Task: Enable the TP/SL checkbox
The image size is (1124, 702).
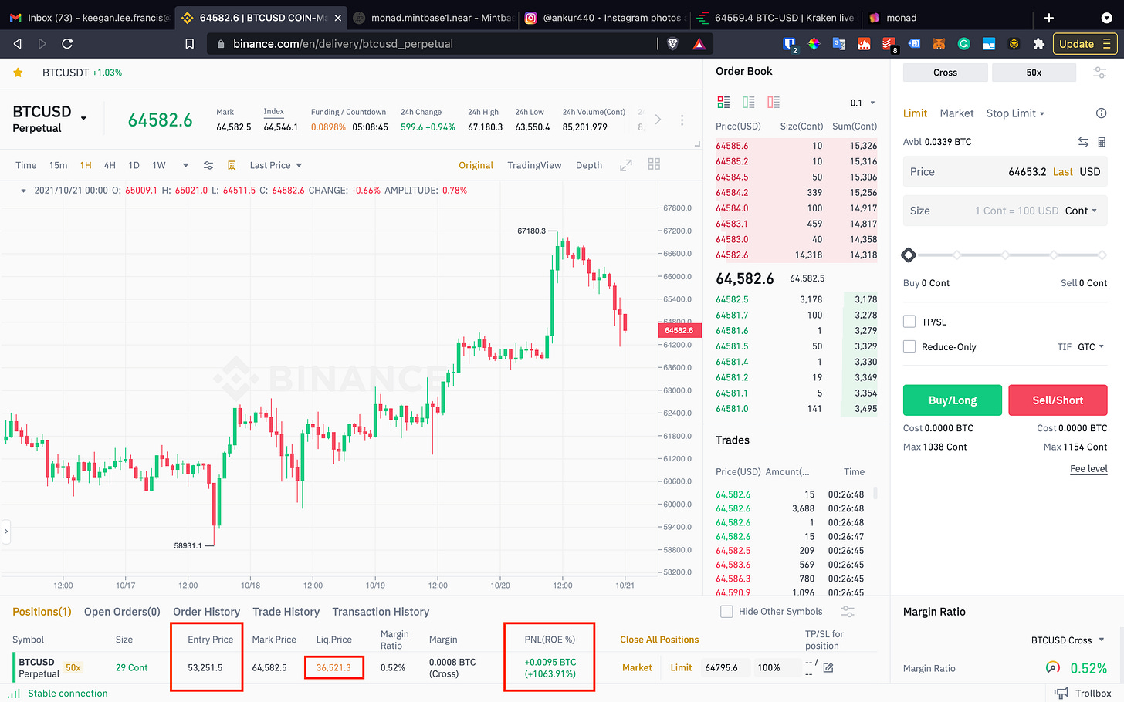Action: (909, 322)
